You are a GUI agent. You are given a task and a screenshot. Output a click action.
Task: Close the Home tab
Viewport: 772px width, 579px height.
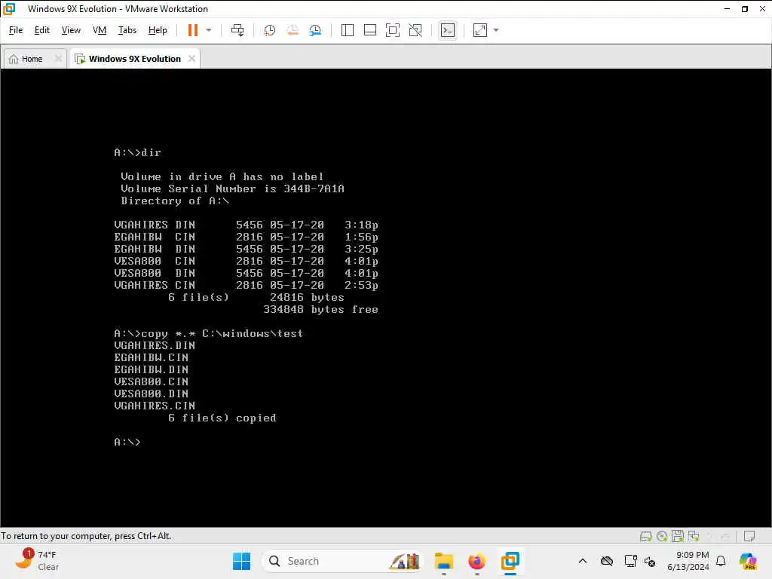click(58, 59)
